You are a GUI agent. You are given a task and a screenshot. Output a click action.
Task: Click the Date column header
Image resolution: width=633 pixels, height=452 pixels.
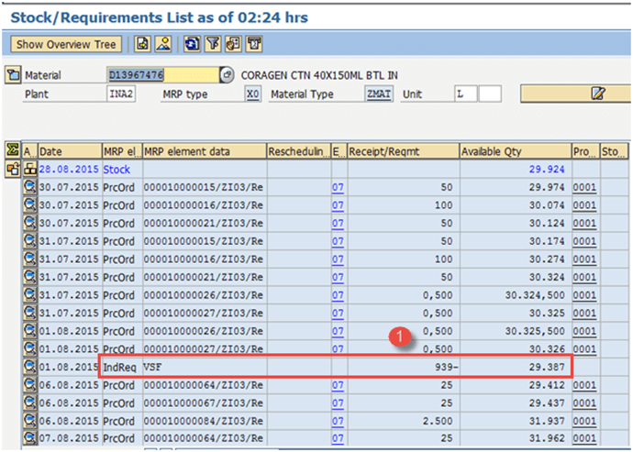[68, 151]
